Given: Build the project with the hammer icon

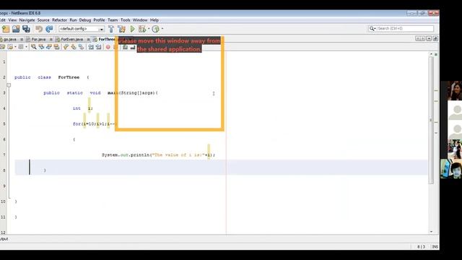Looking at the screenshot, I should [x=111, y=29].
